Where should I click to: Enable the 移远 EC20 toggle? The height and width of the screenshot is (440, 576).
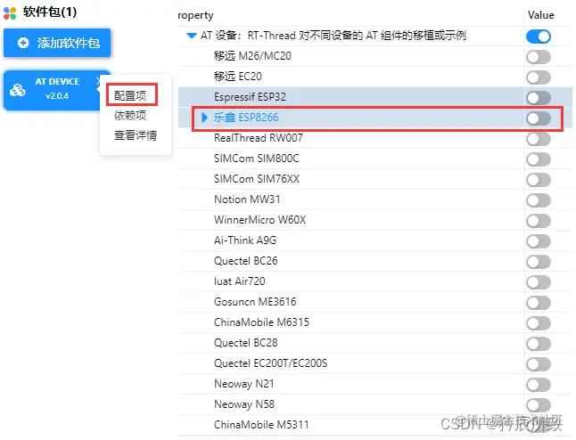pos(539,77)
